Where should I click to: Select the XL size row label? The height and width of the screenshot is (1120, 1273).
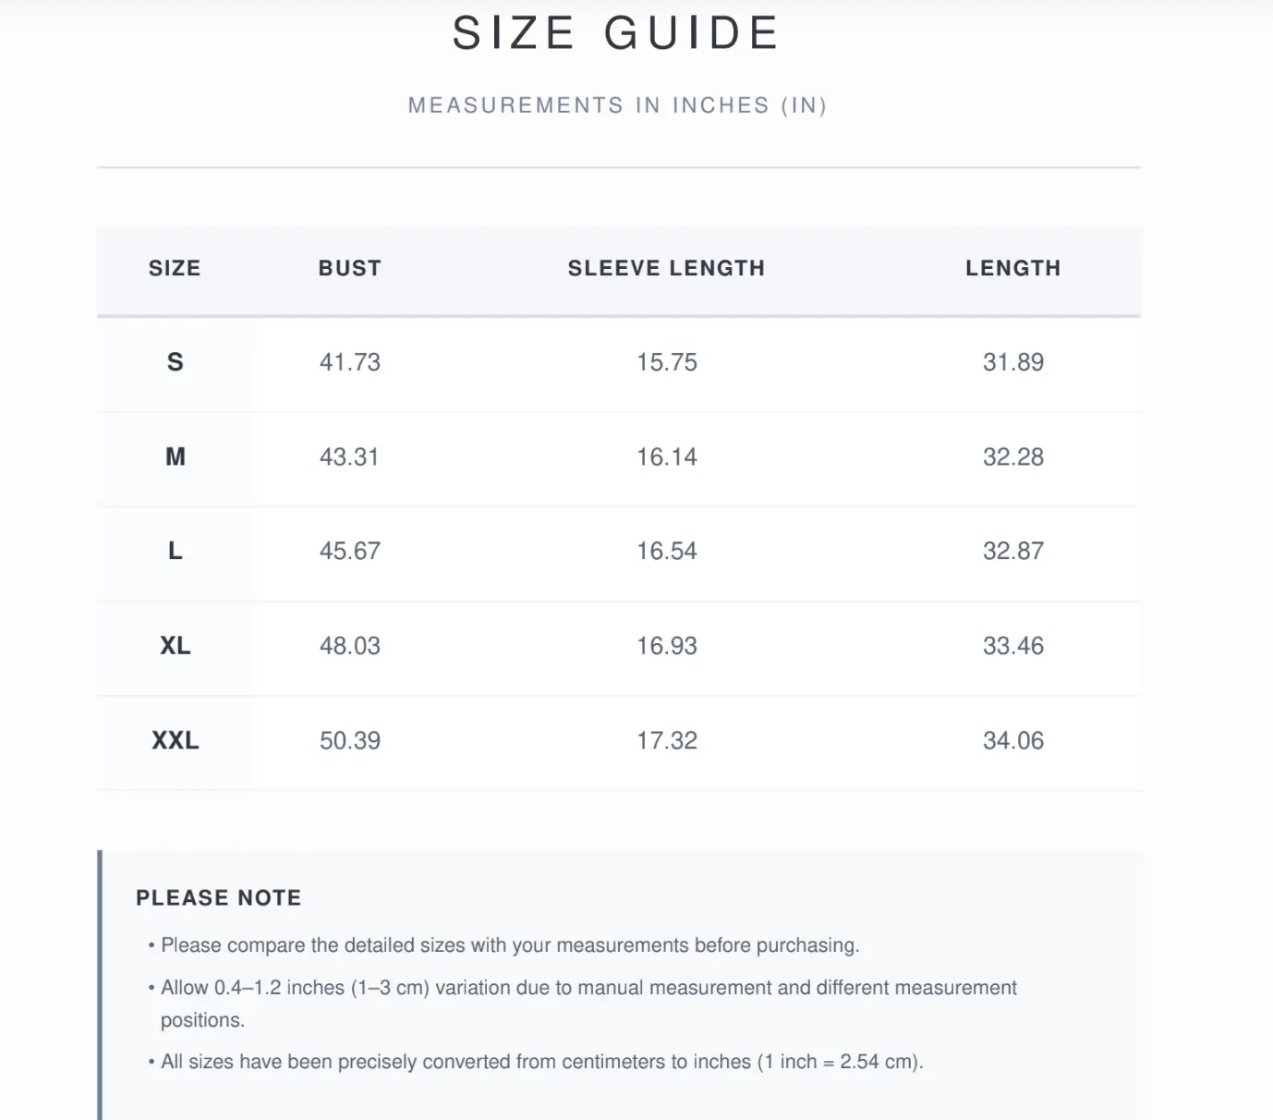[175, 645]
